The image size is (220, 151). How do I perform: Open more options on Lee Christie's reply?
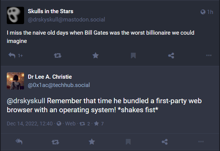tap(201, 142)
